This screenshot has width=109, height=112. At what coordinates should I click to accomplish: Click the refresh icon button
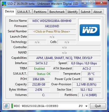[6, 106]
